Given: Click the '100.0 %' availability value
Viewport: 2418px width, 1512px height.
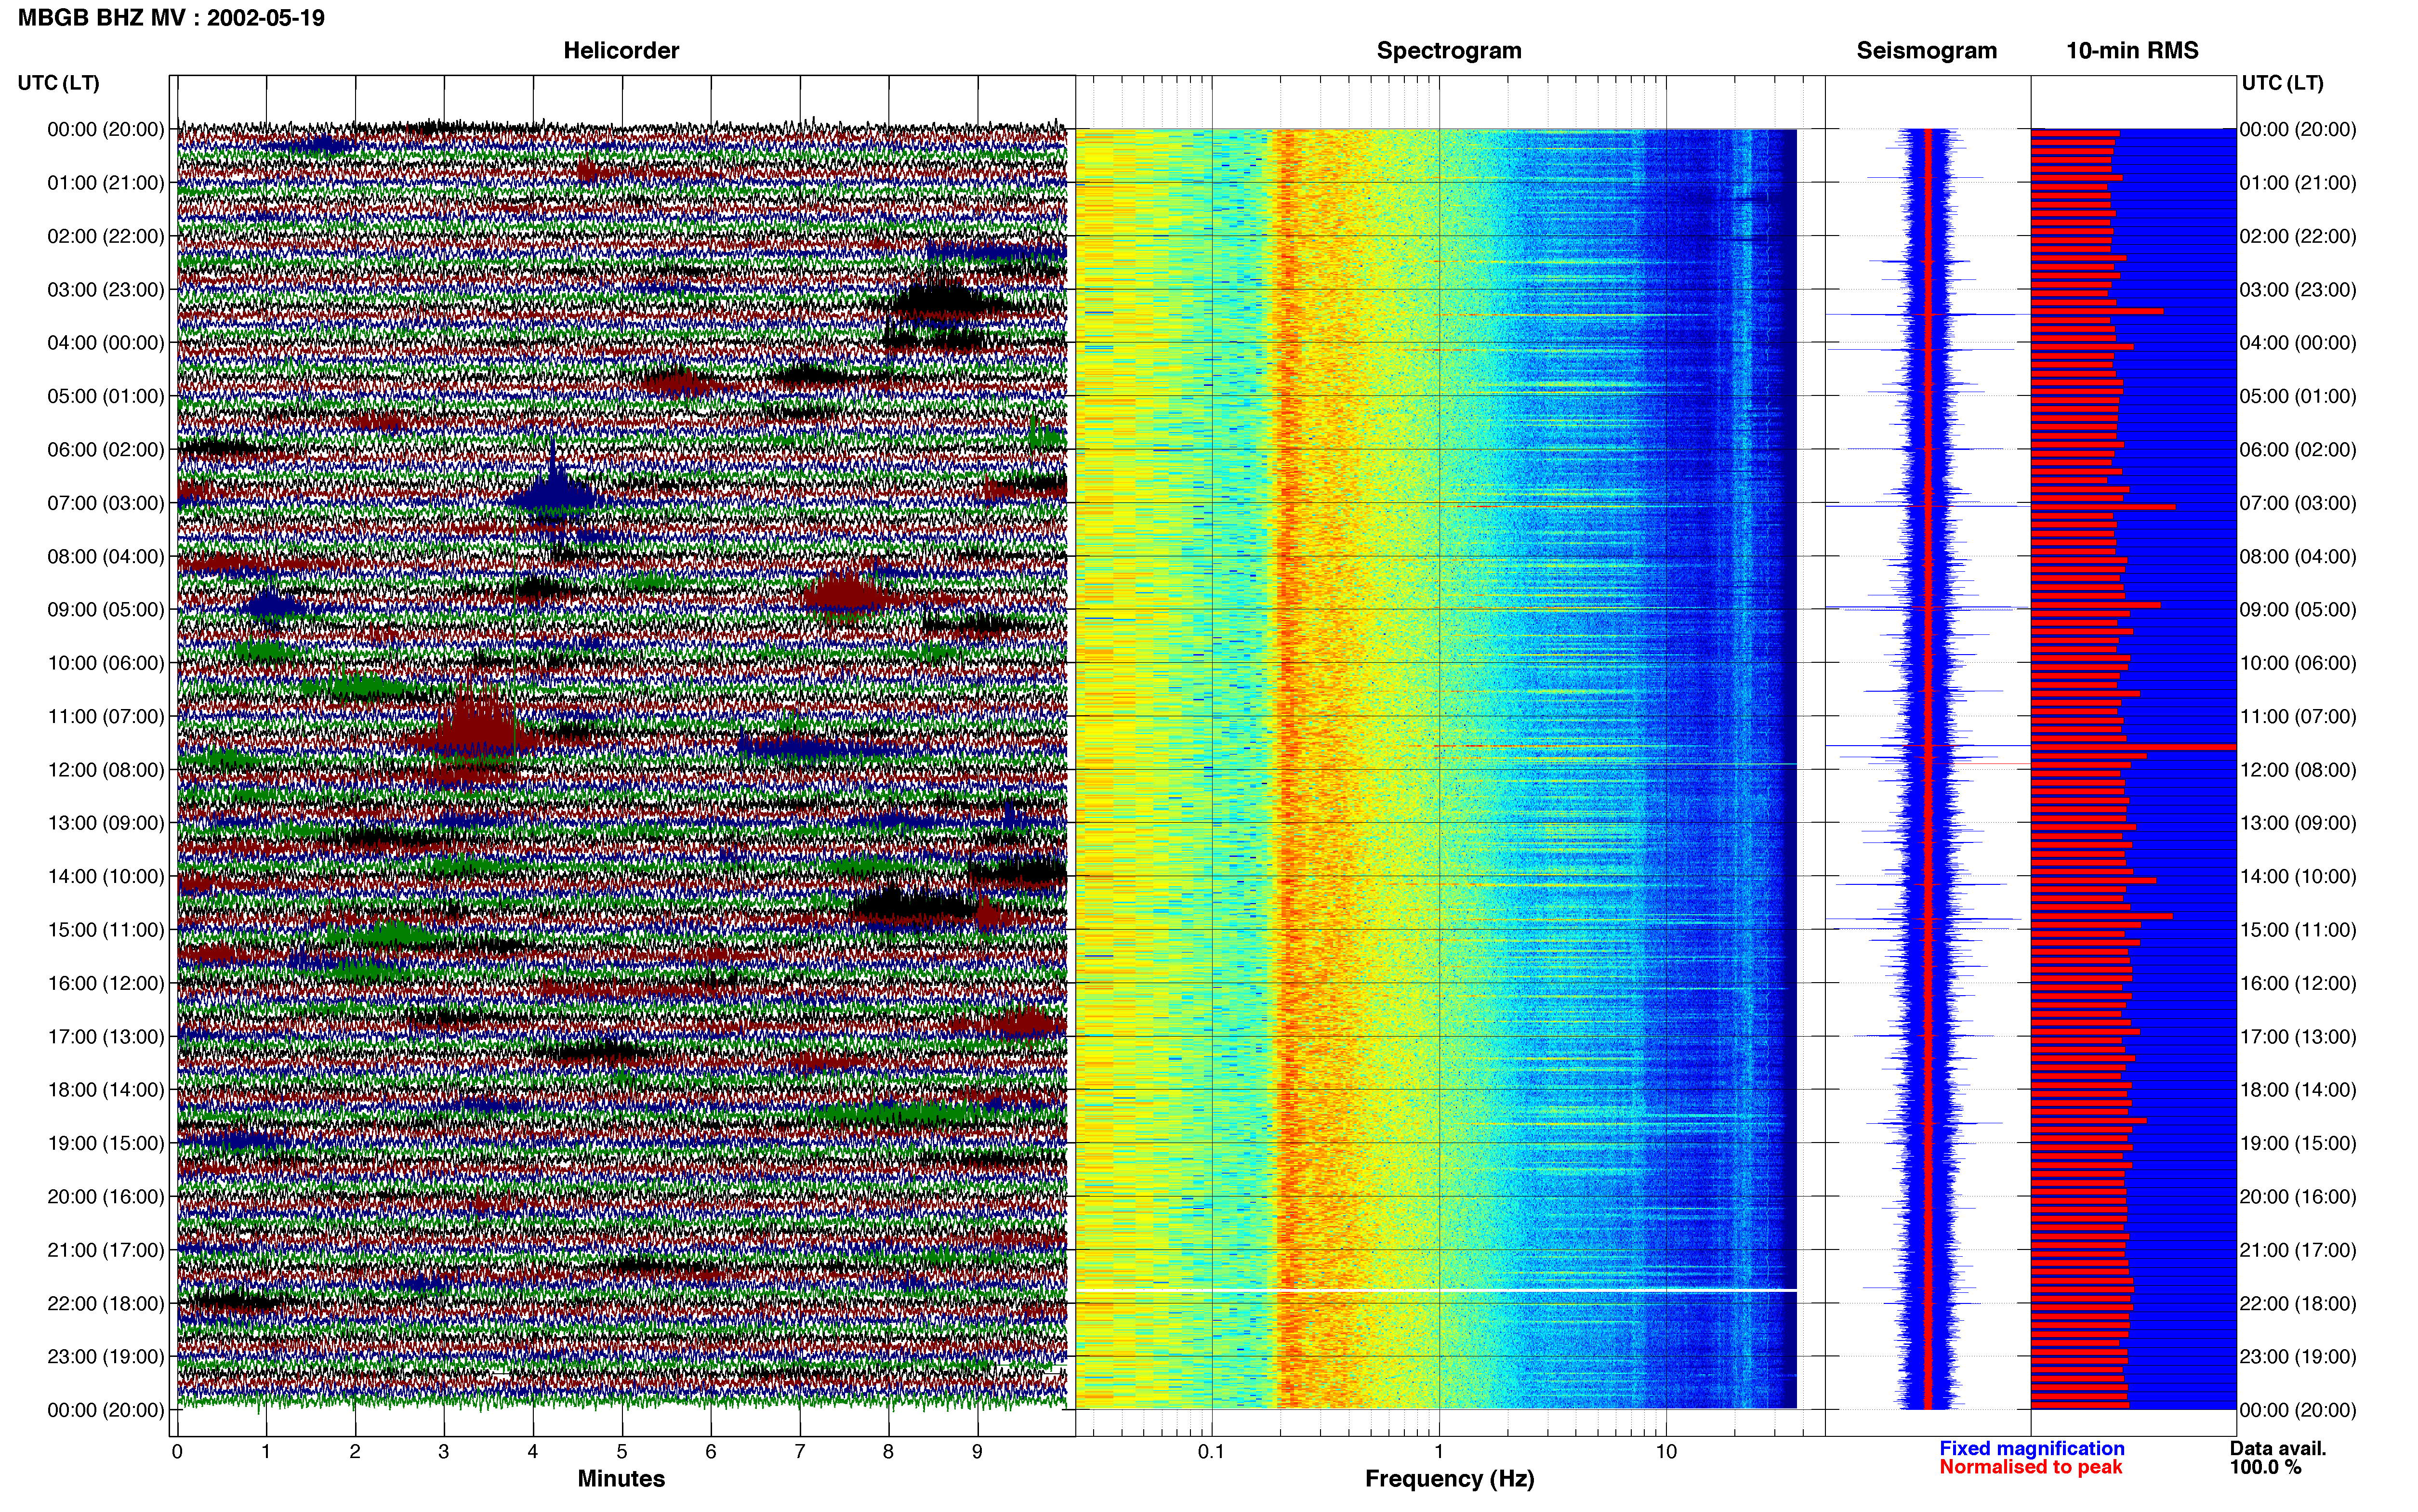Looking at the screenshot, I should [2265, 1467].
